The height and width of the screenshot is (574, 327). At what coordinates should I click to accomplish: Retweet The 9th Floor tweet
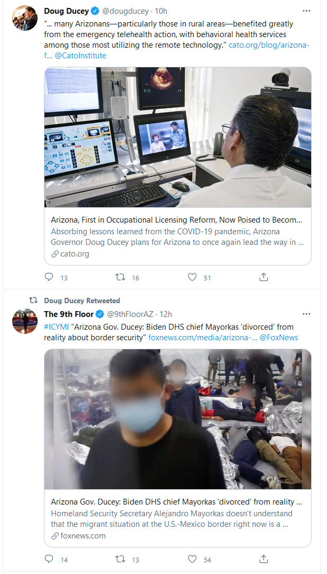pyautogui.click(x=120, y=559)
